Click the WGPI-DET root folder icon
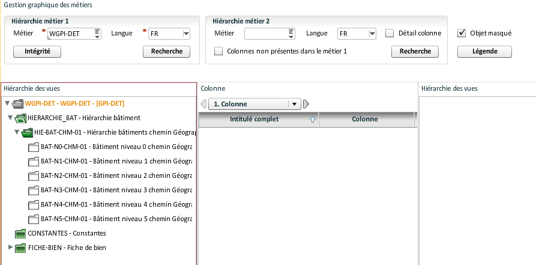 click(17, 103)
